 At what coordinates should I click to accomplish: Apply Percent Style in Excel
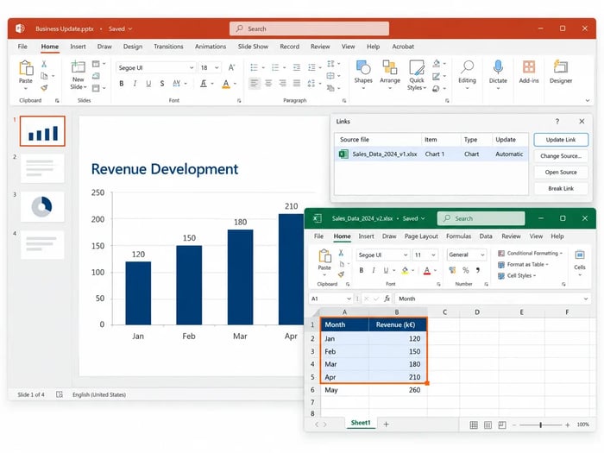coord(466,270)
